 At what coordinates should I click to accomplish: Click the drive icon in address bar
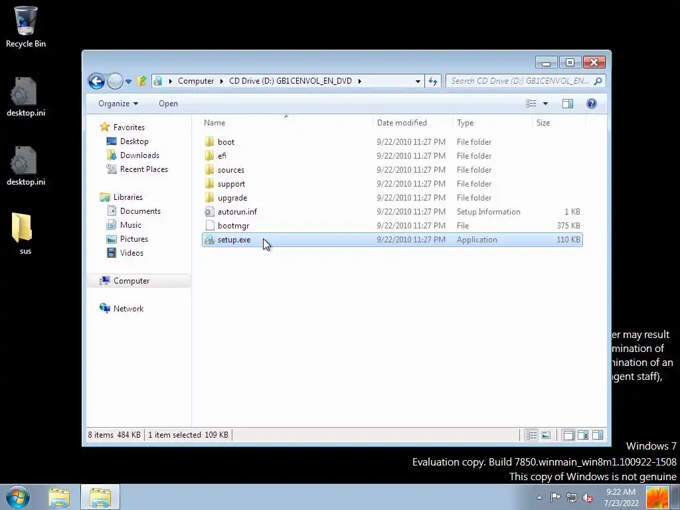pyautogui.click(x=158, y=81)
